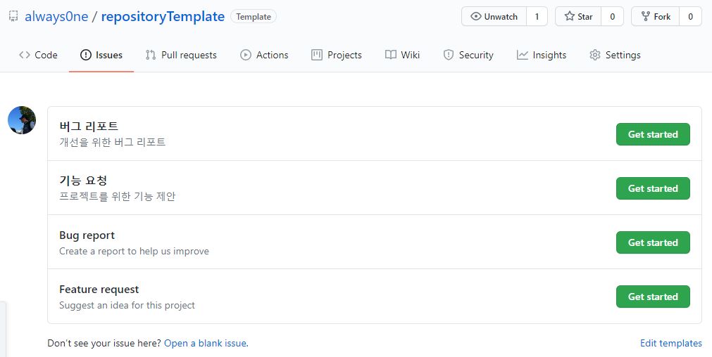Click the Feature request template title

click(x=99, y=290)
